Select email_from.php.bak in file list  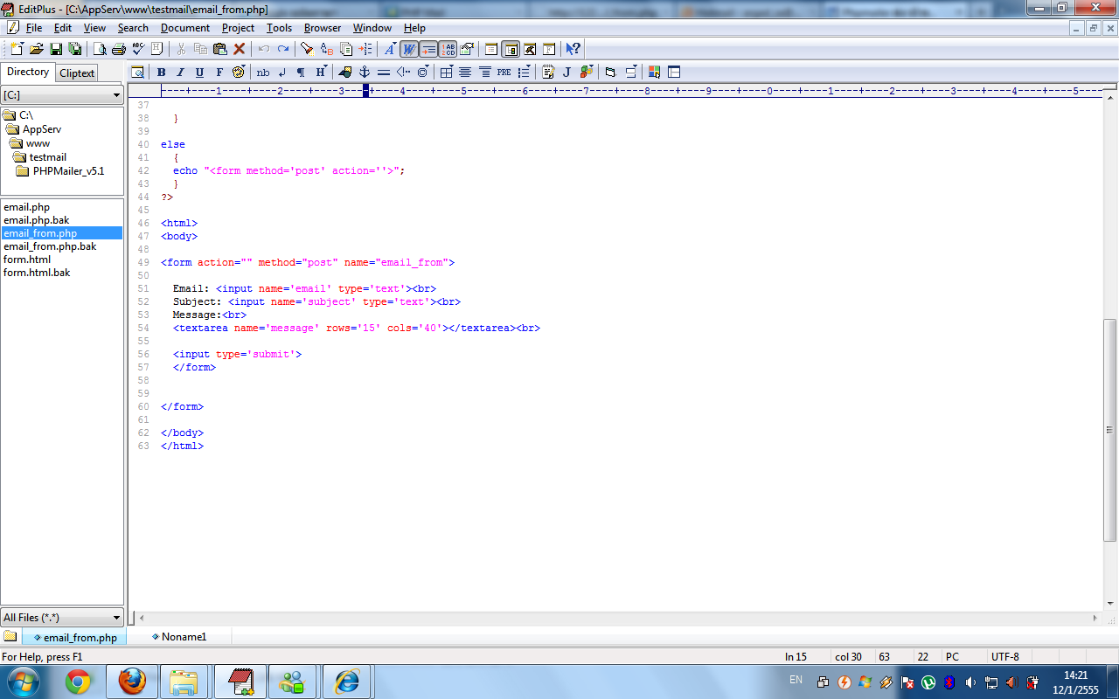click(50, 246)
